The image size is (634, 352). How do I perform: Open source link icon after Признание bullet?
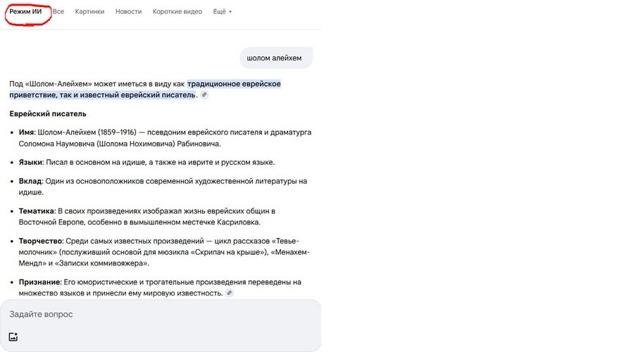click(229, 293)
